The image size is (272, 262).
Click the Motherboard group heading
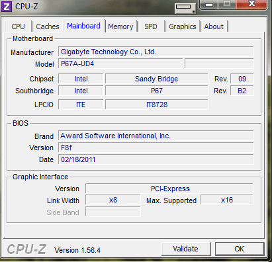(32, 38)
